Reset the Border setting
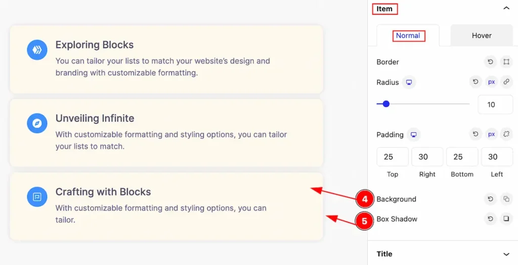Image resolution: width=518 pixels, height=265 pixels. (490, 62)
